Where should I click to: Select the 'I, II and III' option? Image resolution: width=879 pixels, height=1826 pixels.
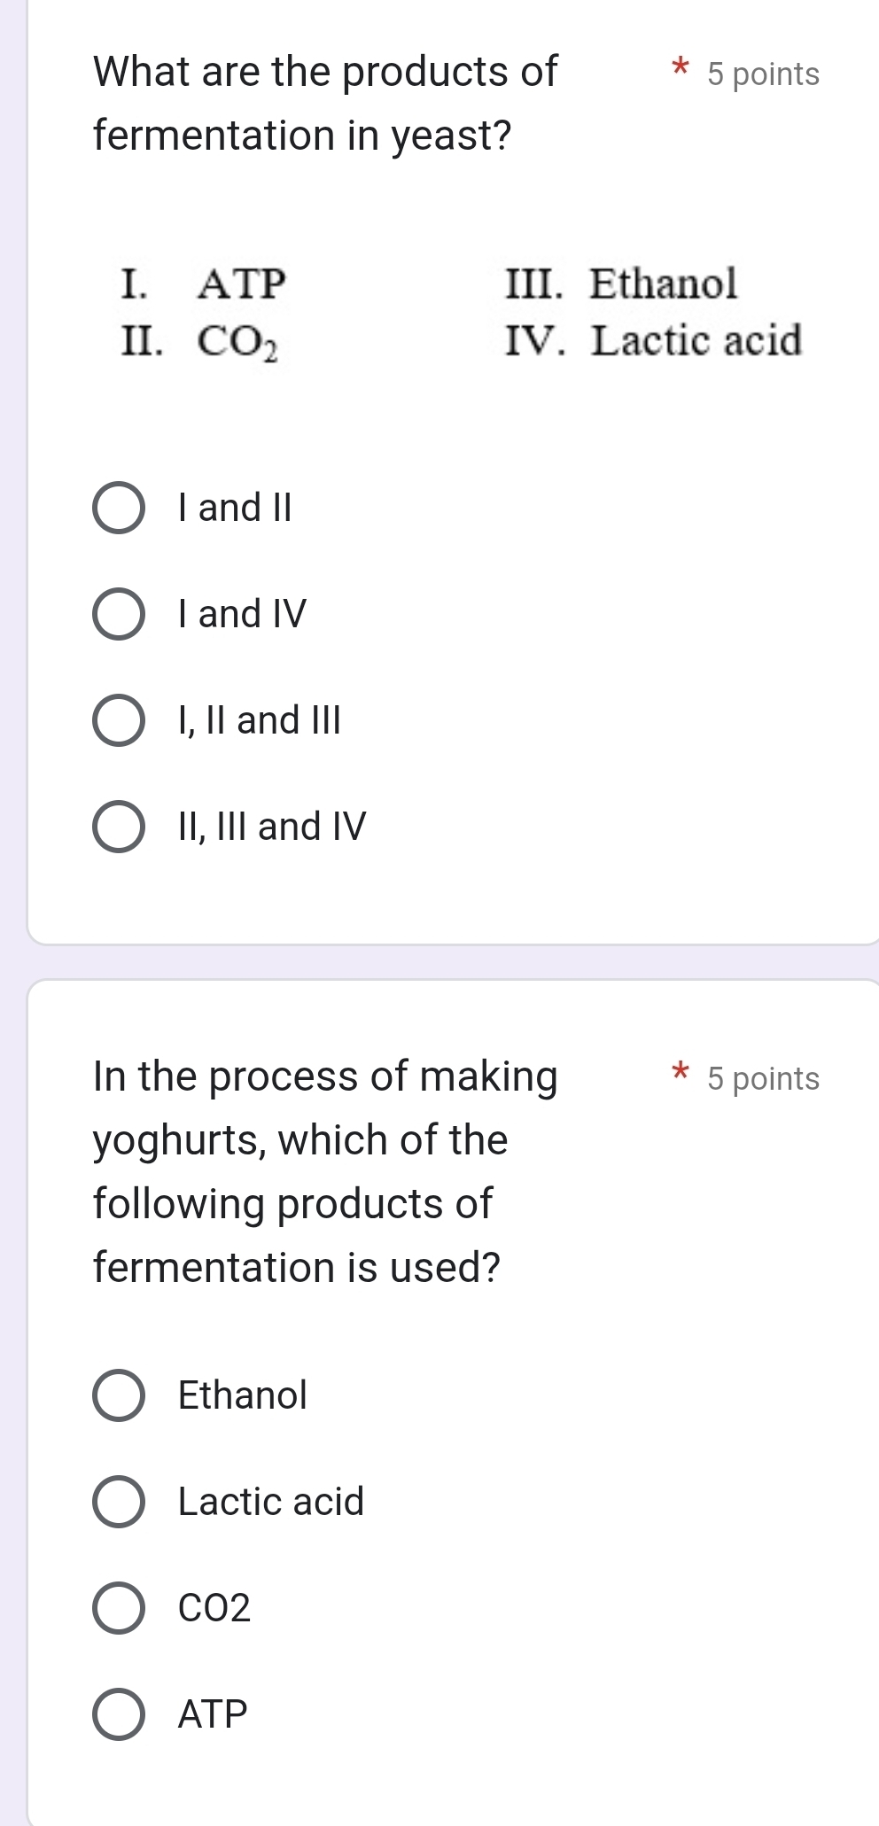coord(121,720)
